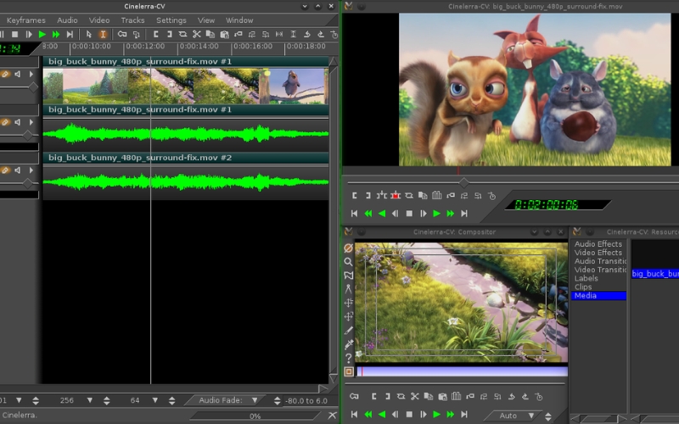Viewport: 679px width, 424px height.
Task: Set out point in main timeline toolbar
Action: 169,34
